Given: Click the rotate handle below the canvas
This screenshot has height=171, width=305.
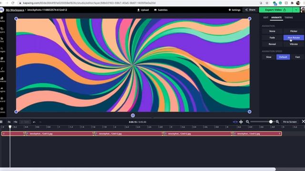Looking at the screenshot, I should (x=133, y=115).
